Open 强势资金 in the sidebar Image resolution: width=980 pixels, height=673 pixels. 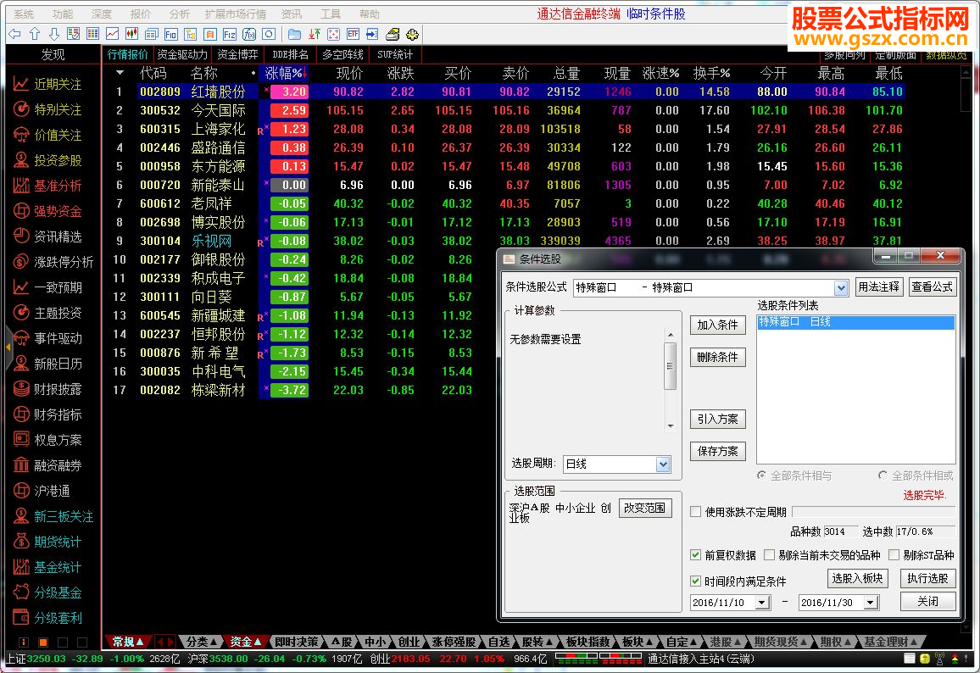tap(48, 211)
